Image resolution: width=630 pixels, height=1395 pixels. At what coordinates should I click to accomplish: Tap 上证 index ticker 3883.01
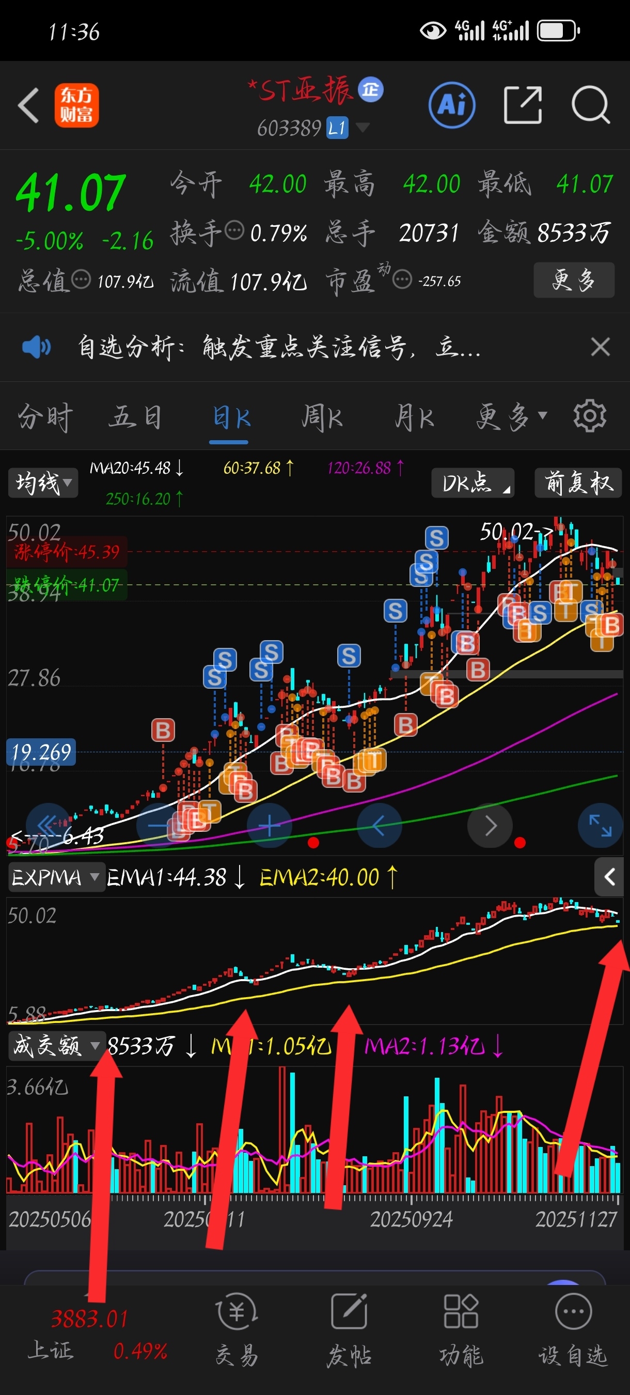[89, 1319]
